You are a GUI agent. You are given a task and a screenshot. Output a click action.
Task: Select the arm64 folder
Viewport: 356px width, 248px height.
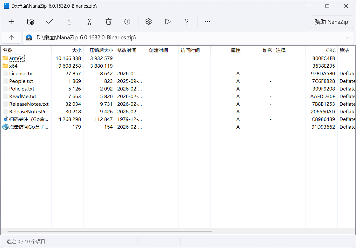(17, 58)
